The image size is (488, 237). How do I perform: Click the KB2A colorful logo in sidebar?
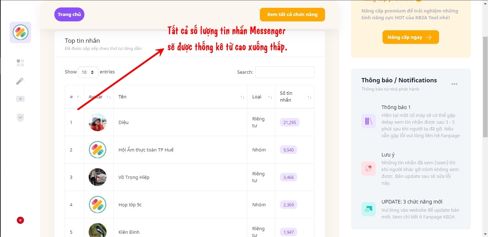(20, 32)
